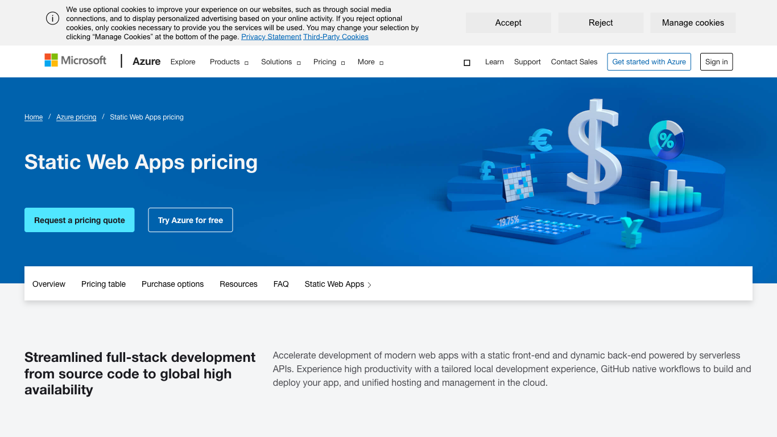
Task: Open the Privacy Statement link
Action: point(271,37)
